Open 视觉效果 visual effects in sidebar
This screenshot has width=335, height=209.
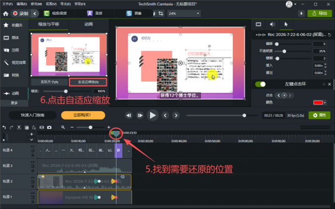click(14, 62)
